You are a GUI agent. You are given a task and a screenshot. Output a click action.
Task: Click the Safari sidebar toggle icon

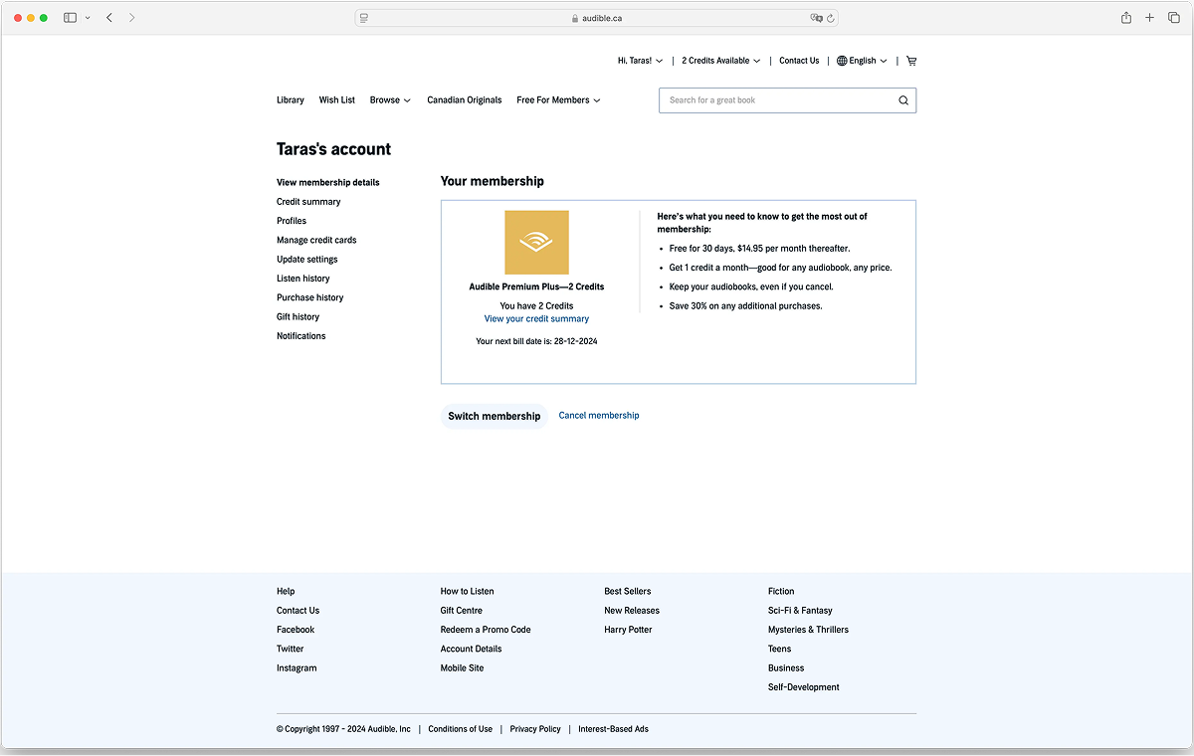(x=70, y=18)
